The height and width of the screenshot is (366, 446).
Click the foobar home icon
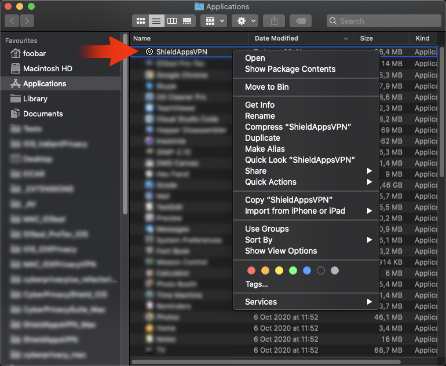[16, 53]
